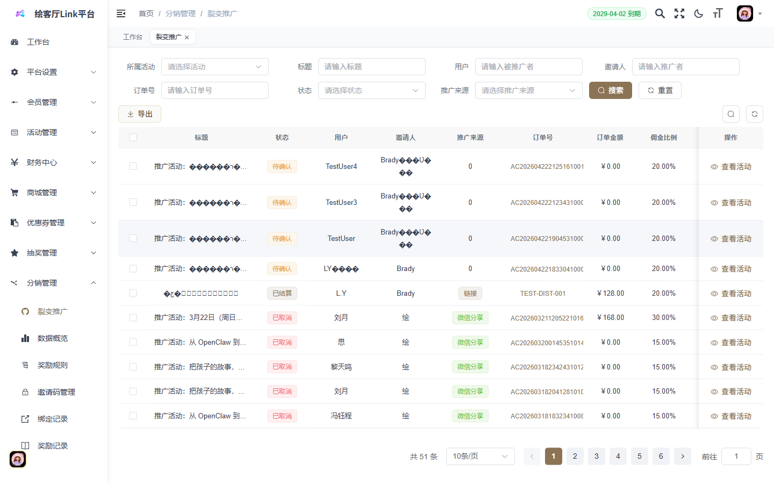Tick the select-all checkbox in table header
774x484 pixels.
click(x=133, y=138)
